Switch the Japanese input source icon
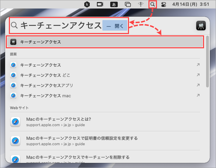Viewport: 216px width, 168px height. pos(114,4)
